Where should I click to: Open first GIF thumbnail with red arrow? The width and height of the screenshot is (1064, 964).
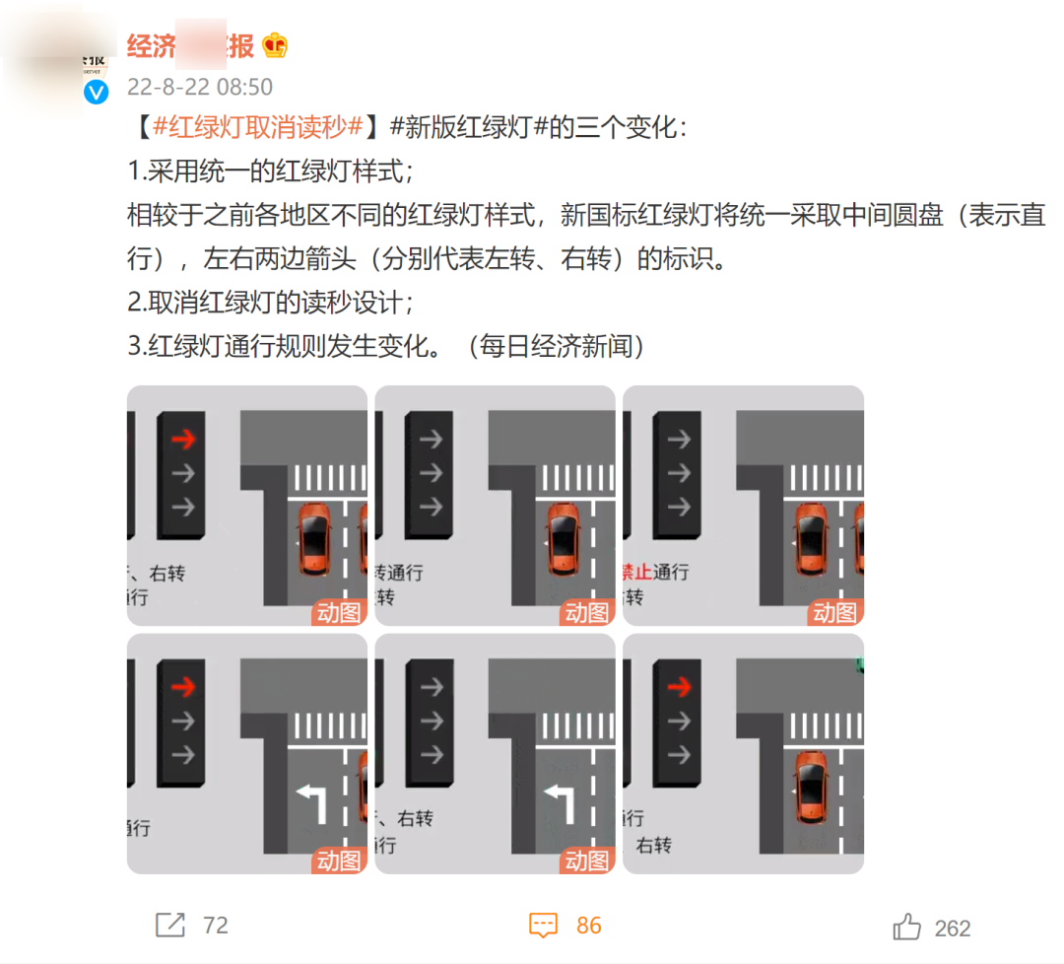tap(247, 505)
